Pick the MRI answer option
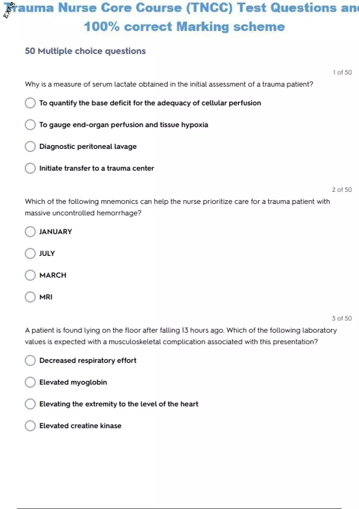This screenshot has height=509, width=359. coord(30,297)
